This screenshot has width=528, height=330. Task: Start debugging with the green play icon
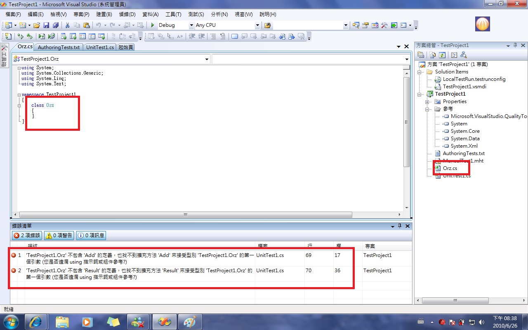point(153,25)
